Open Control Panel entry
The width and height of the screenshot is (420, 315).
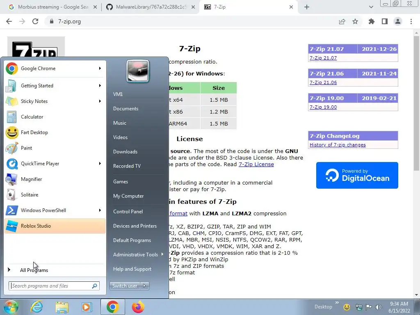(128, 211)
